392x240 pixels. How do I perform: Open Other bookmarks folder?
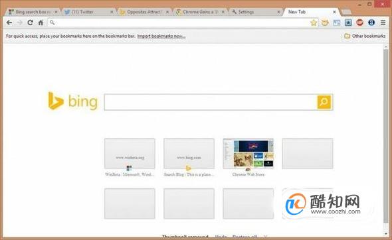(365, 36)
